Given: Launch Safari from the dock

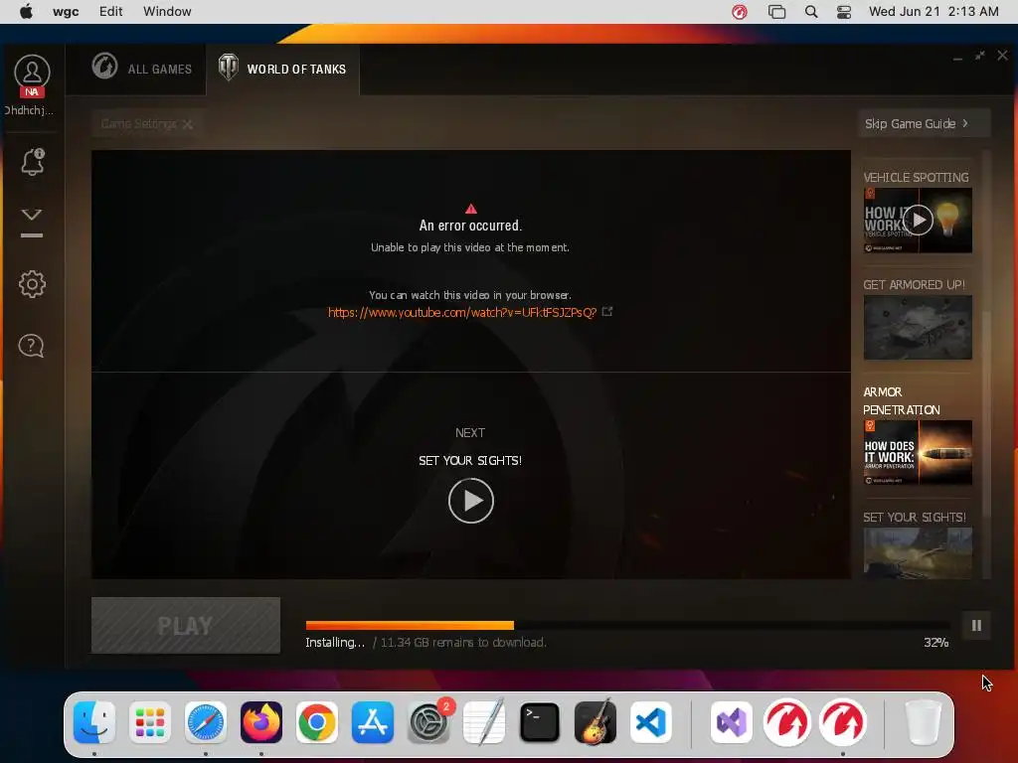Looking at the screenshot, I should coord(206,722).
